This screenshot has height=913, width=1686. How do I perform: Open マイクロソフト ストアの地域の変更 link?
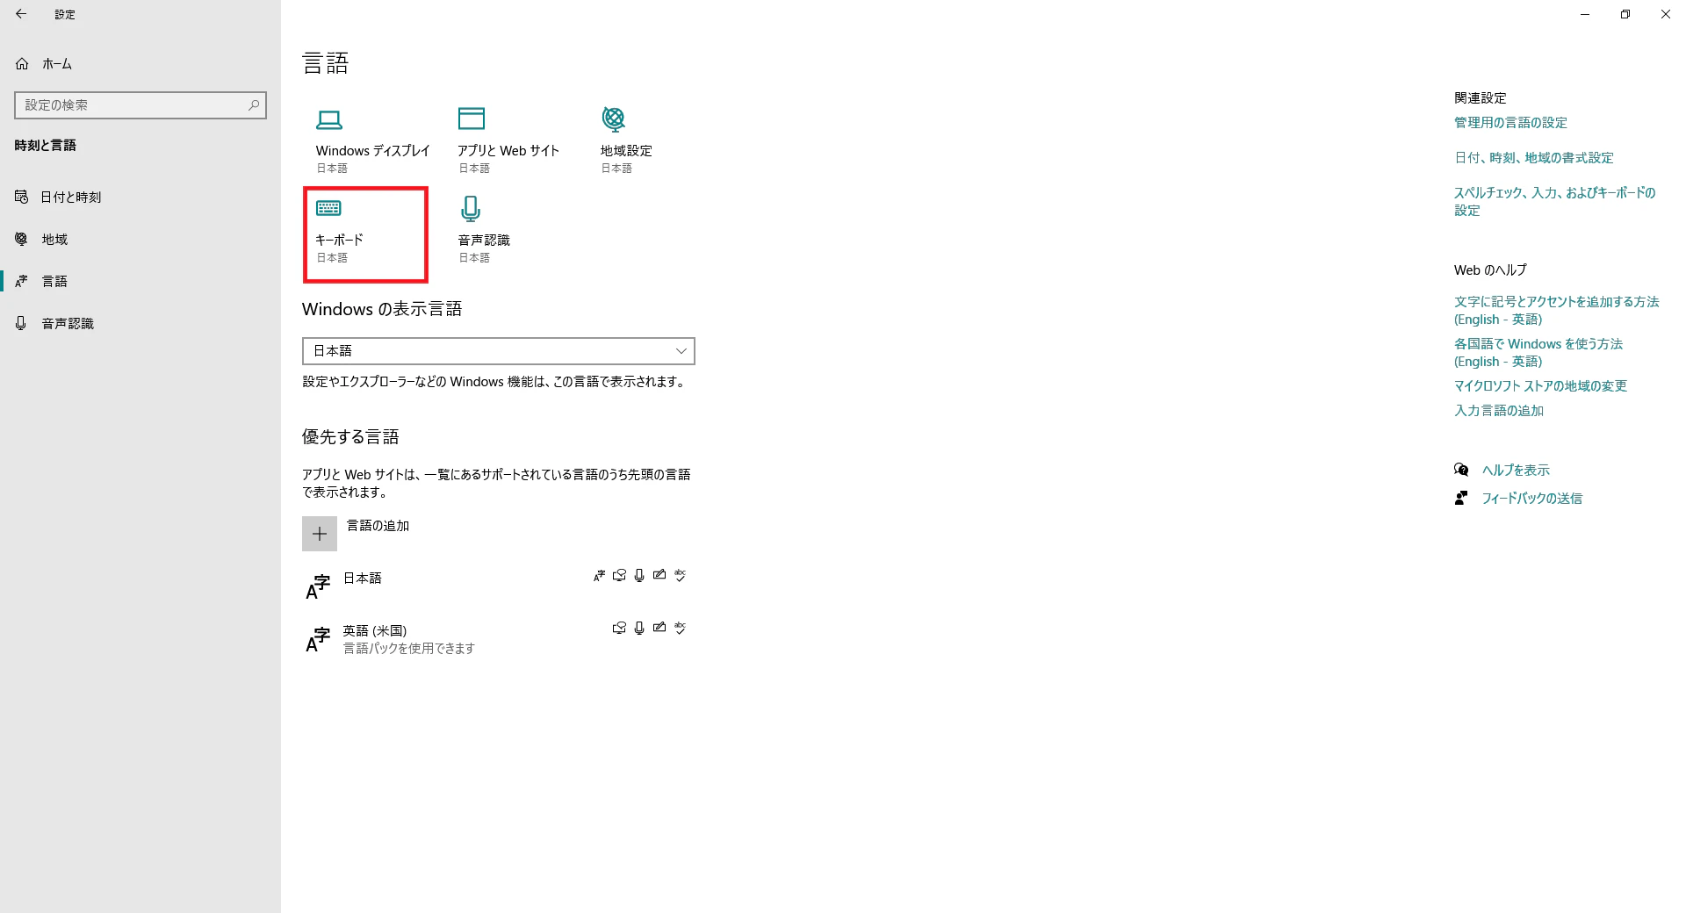1540,386
